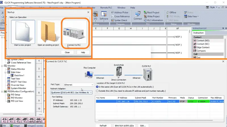The width and height of the screenshot is (227, 127).
Task: Open Data View dropdown in Monitor group
Action: [192, 16]
